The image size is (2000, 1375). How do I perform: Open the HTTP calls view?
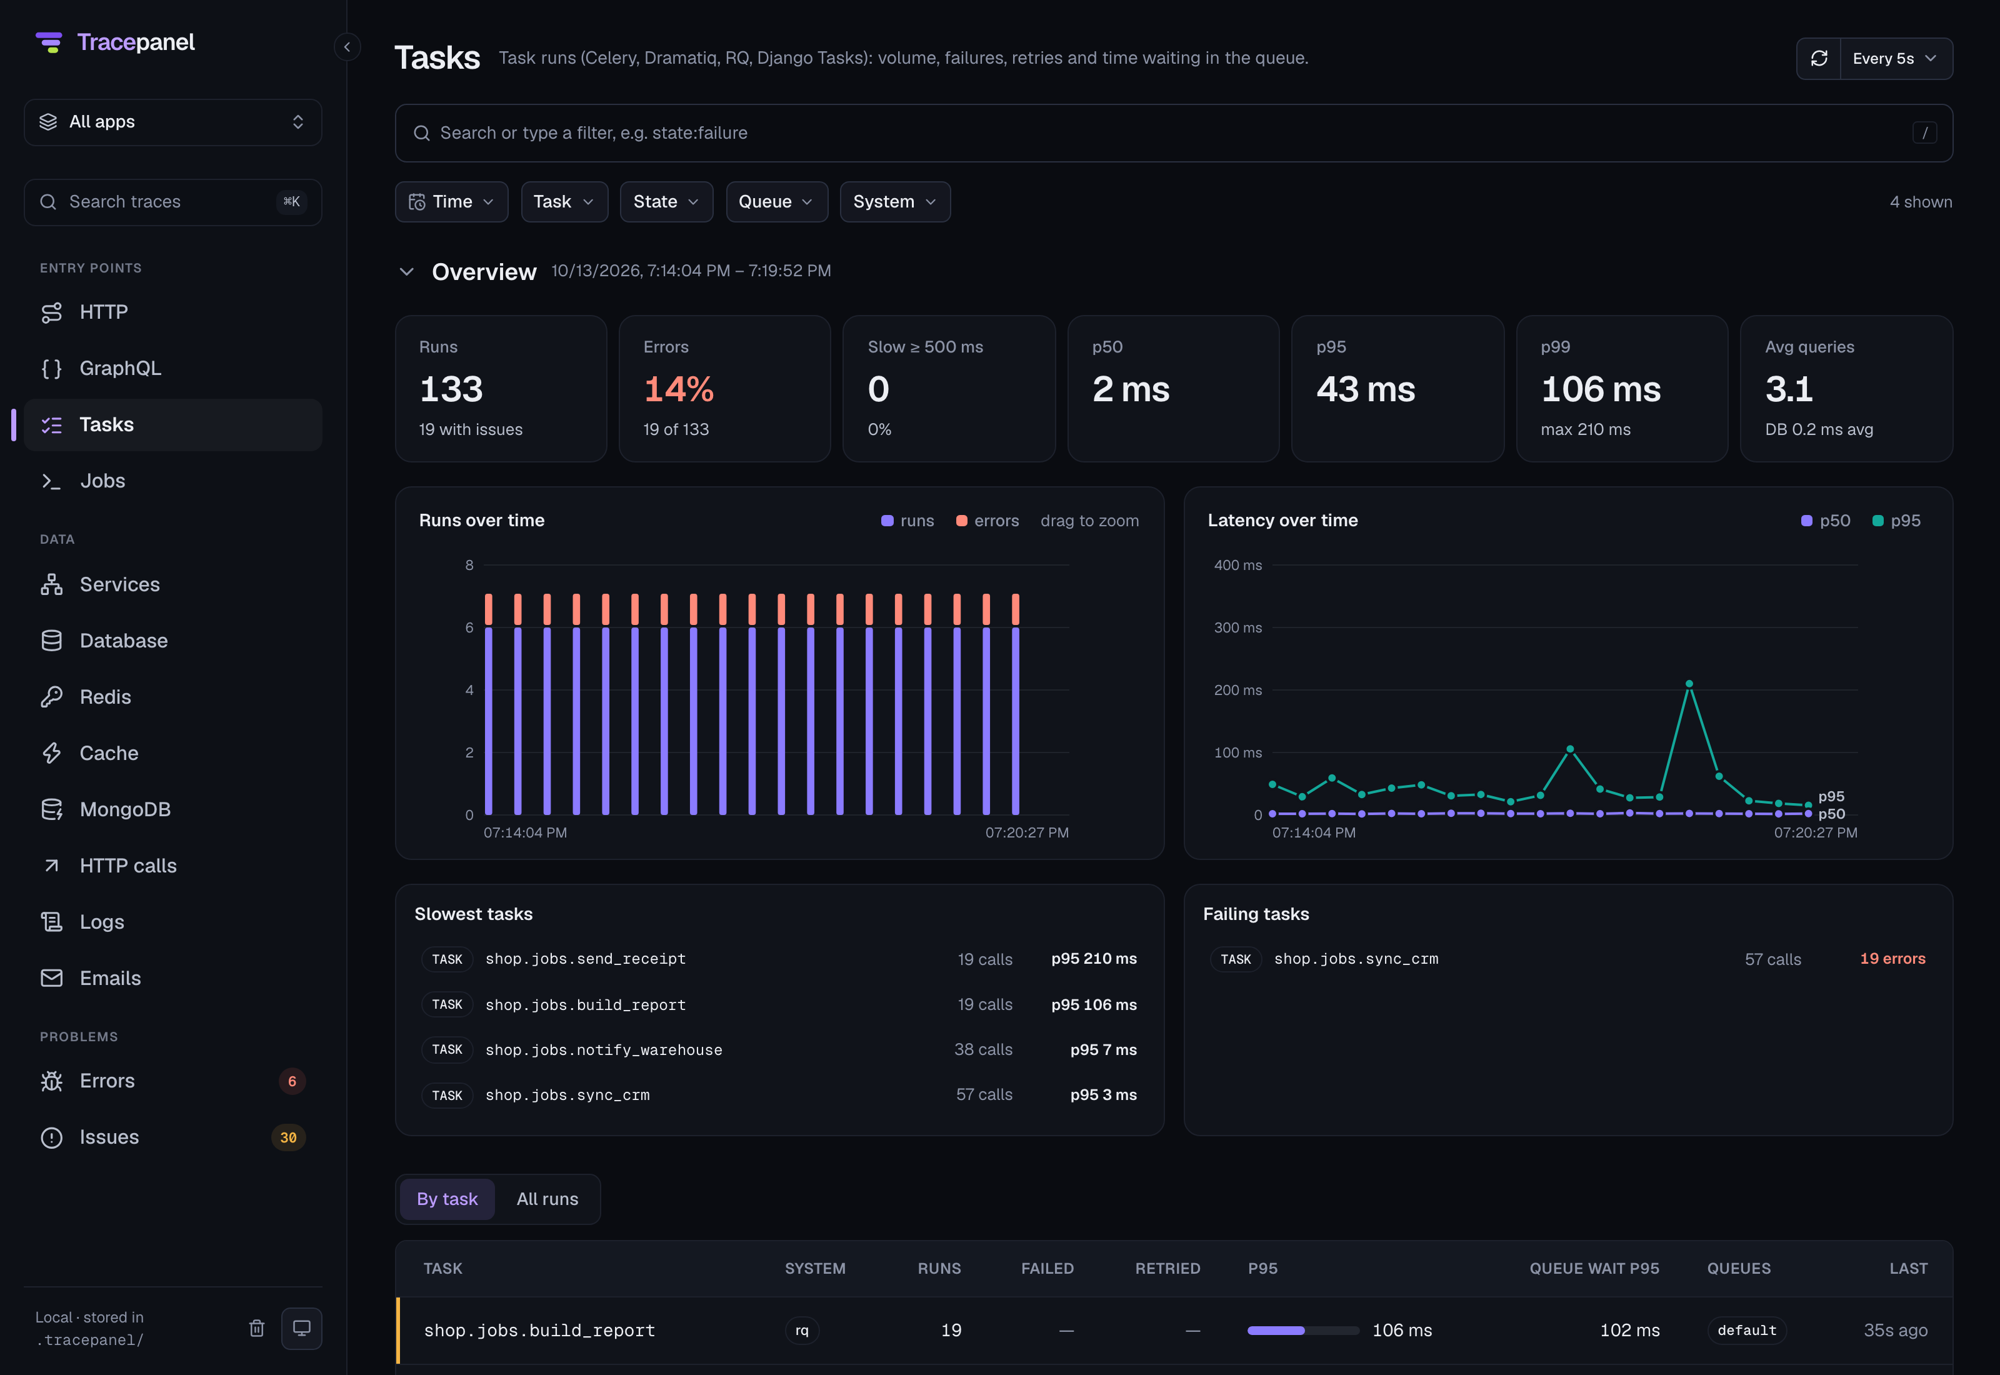click(172, 866)
